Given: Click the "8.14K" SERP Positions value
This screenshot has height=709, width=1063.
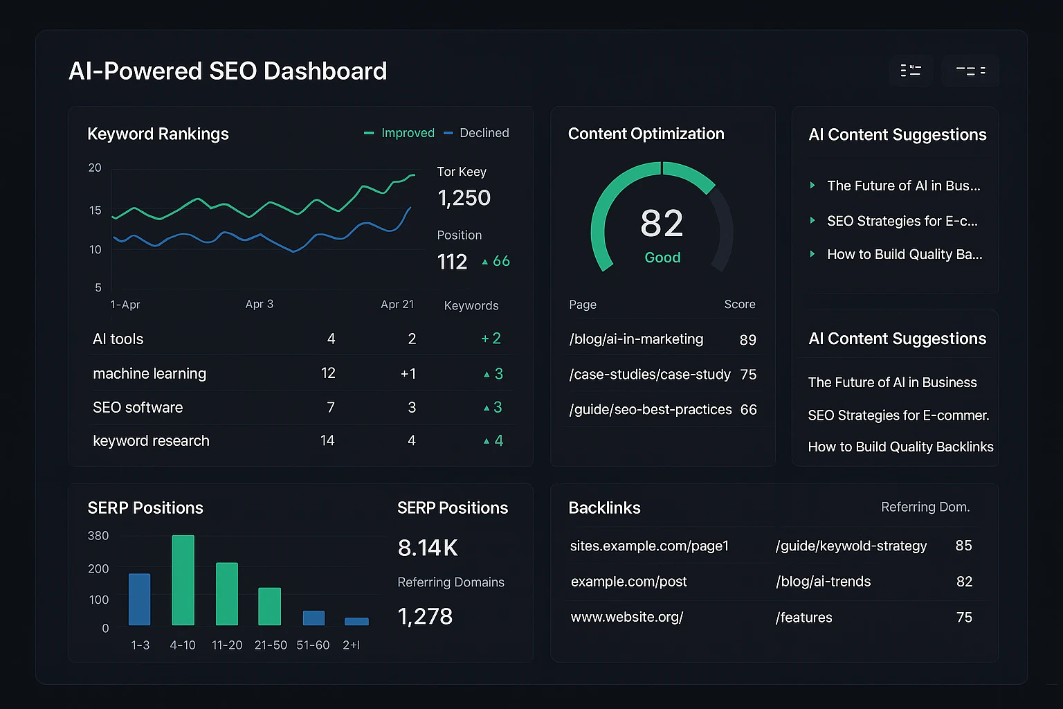Looking at the screenshot, I should pyautogui.click(x=428, y=548).
